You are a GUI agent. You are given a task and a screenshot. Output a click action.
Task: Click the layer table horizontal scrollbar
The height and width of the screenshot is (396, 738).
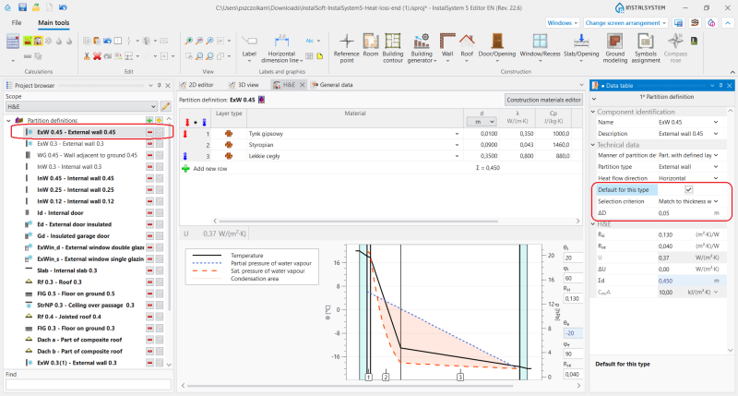(x=358, y=221)
